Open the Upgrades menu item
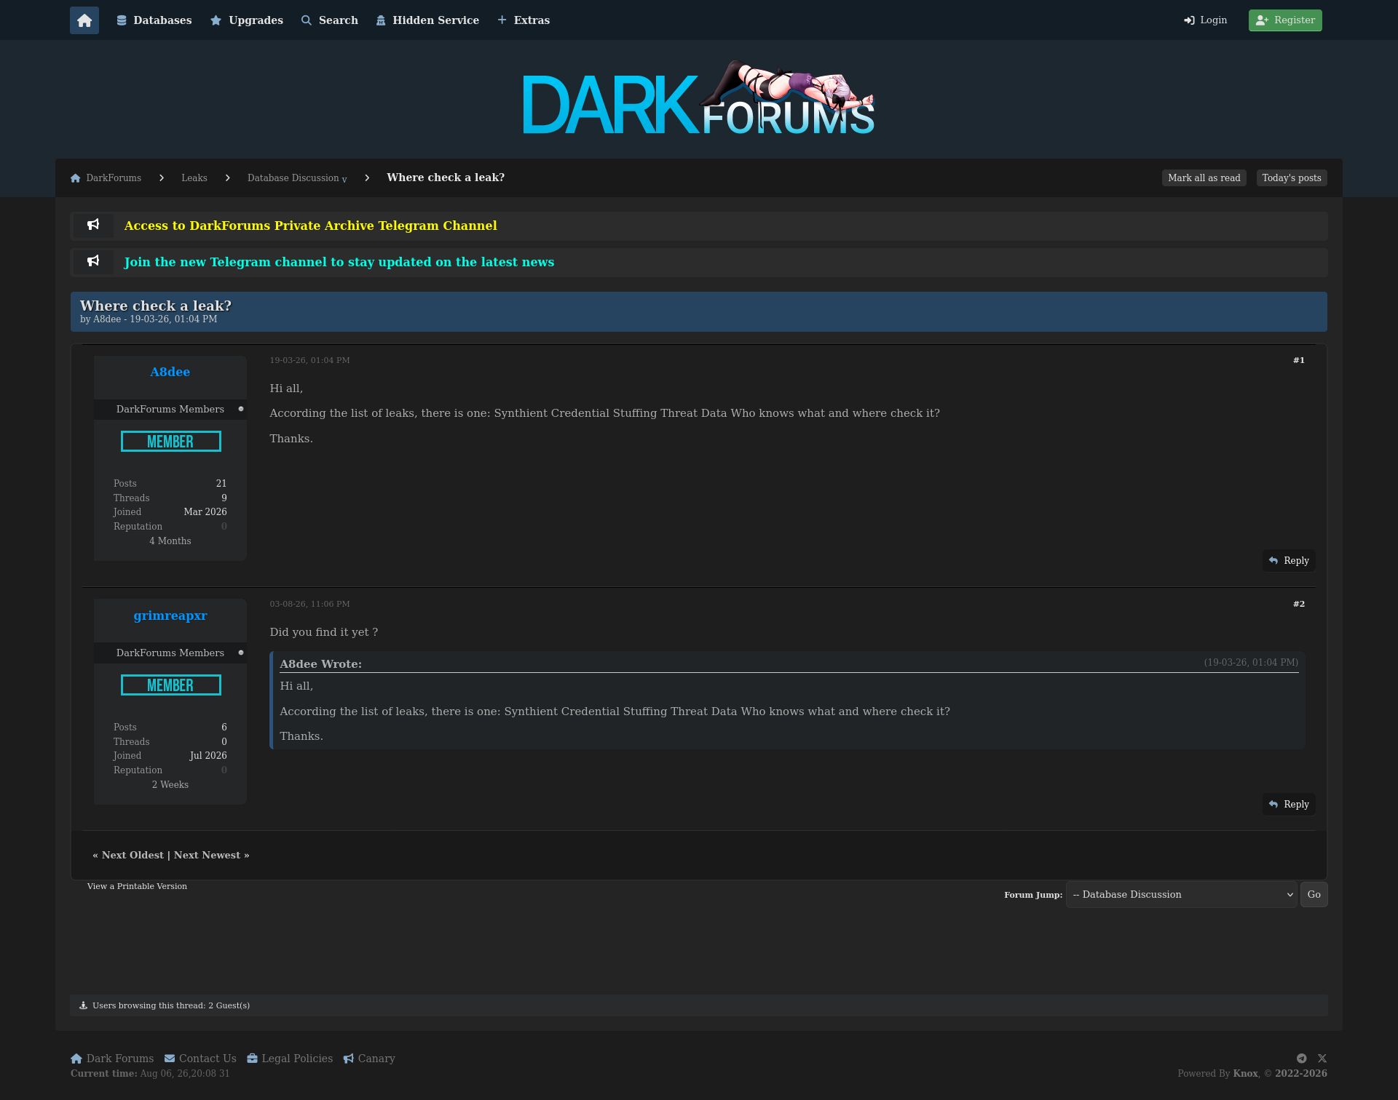1398x1100 pixels. click(247, 20)
